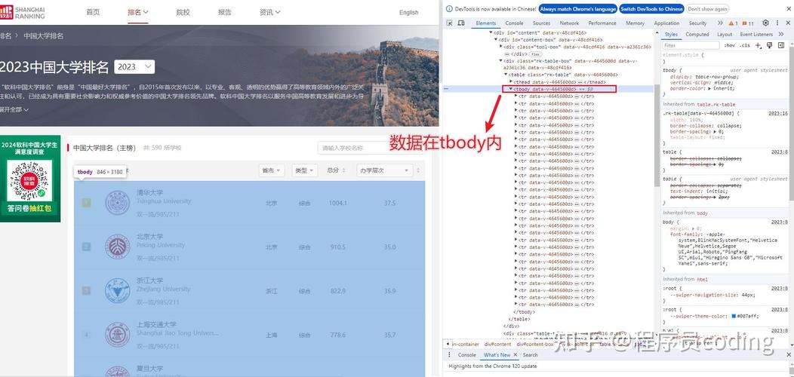Open 报告 in the site navigation
This screenshot has width=794, height=377.
pyautogui.click(x=225, y=12)
